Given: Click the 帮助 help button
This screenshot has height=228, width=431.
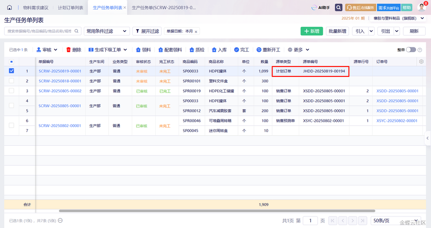Looking at the screenshot, I should tap(407, 7).
